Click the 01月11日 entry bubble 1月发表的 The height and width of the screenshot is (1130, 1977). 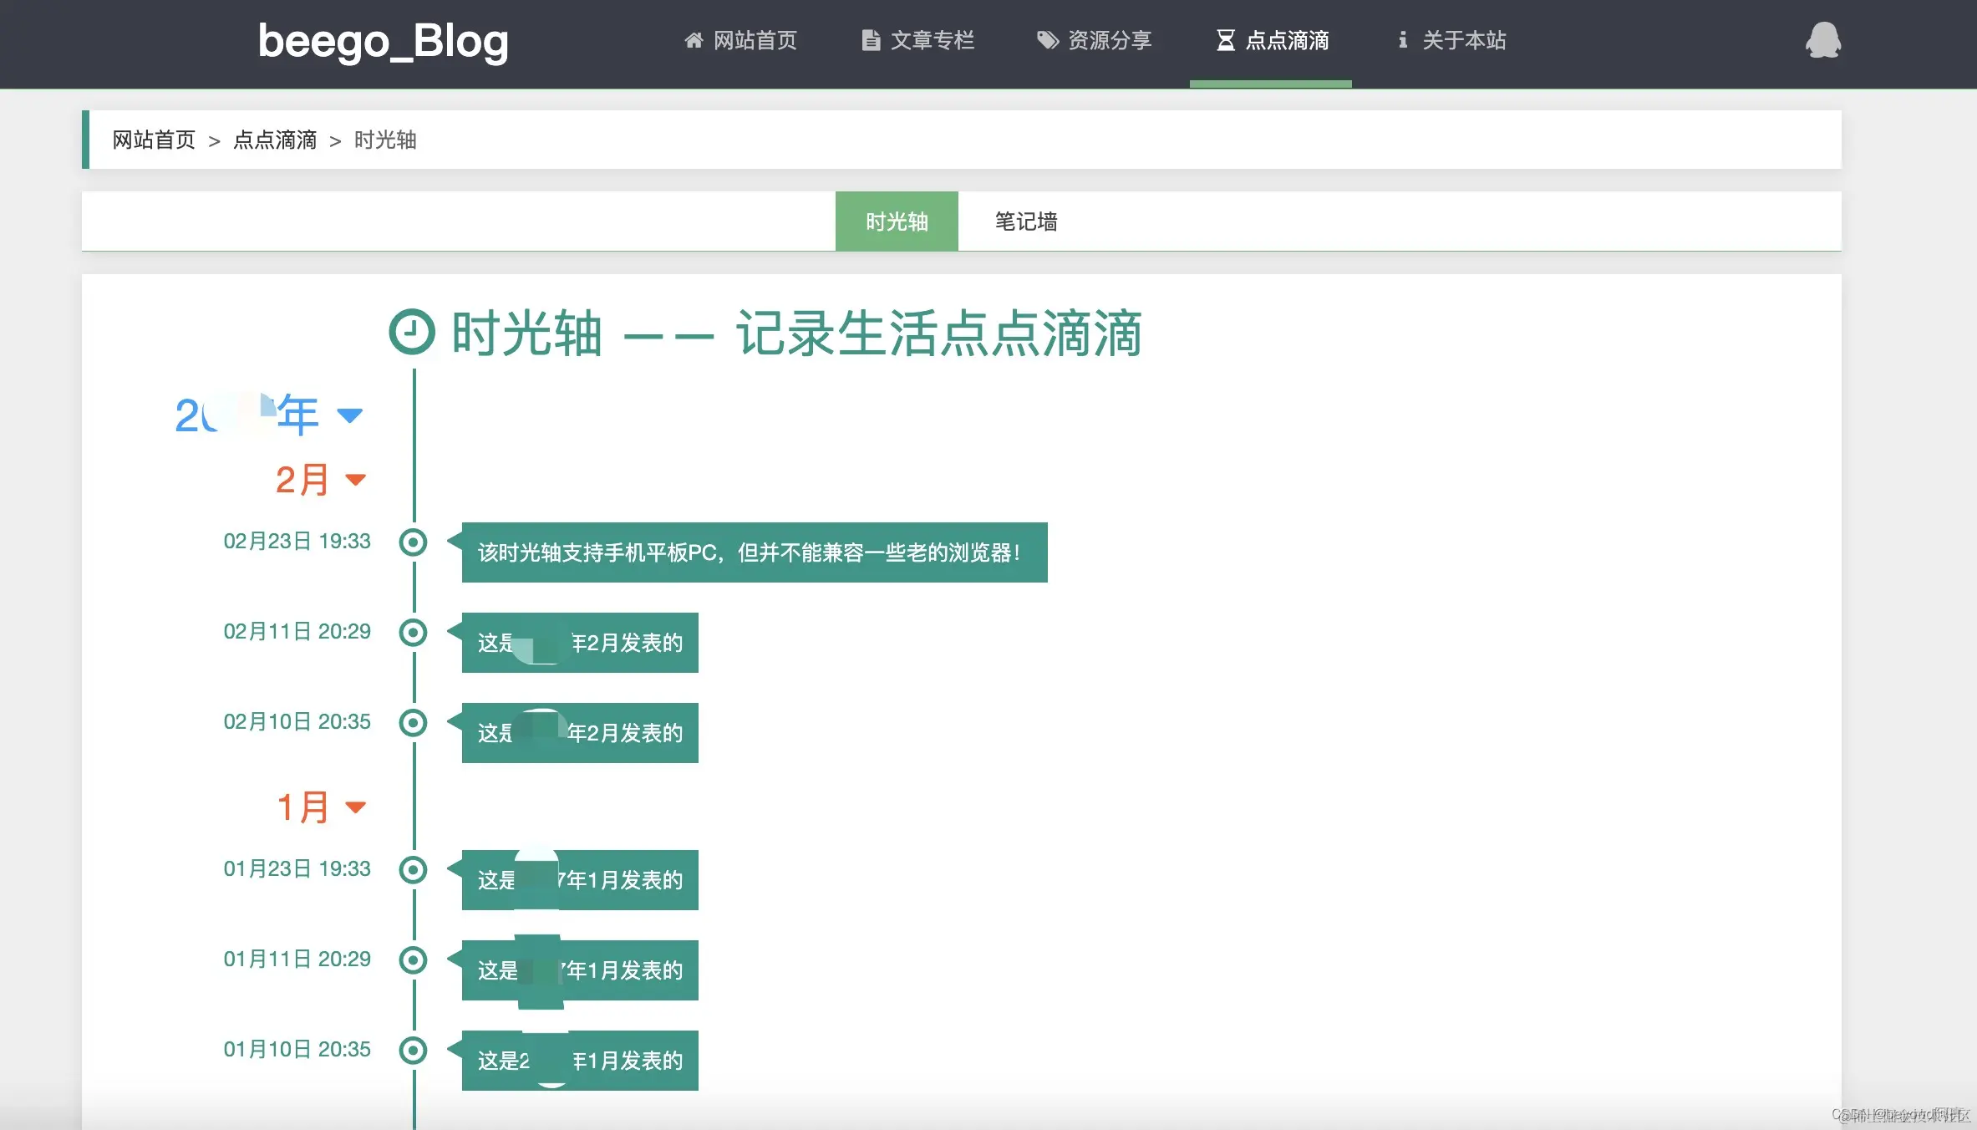coord(580,970)
